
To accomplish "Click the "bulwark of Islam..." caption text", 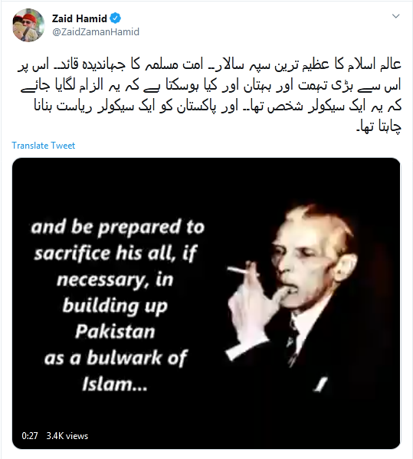I will (x=116, y=371).
